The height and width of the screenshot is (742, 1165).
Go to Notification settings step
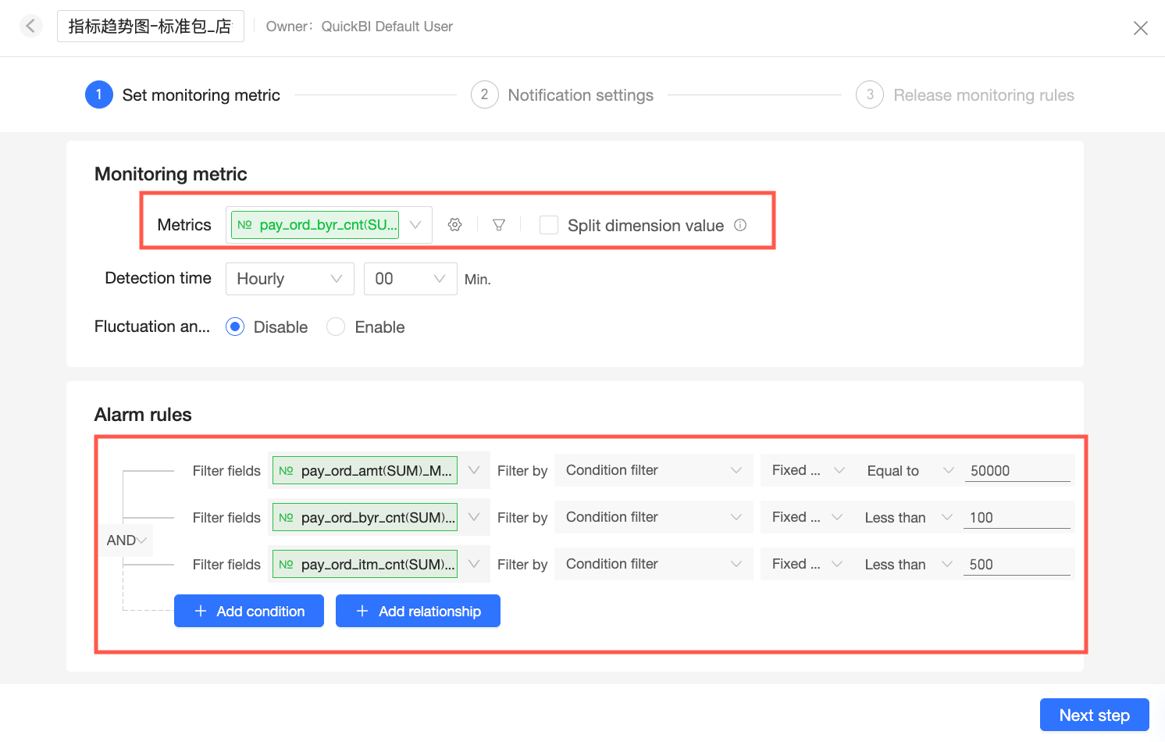click(x=580, y=95)
